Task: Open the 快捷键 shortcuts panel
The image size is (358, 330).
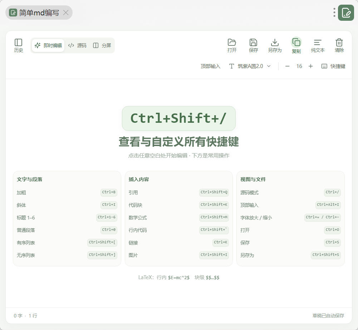Action: pos(333,66)
